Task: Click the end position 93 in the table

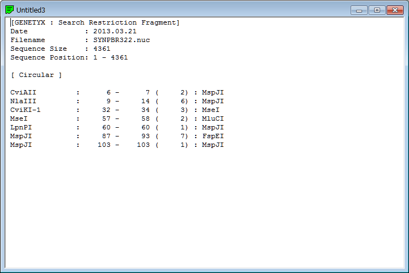Action: [145, 136]
